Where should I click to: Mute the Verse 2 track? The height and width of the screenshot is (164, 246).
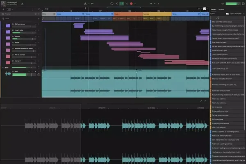pos(35,61)
